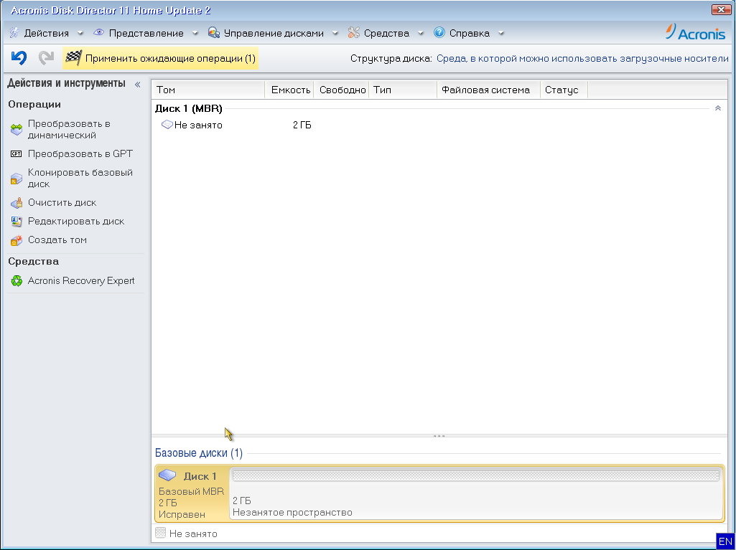Expand the Представление dropdown arrow
Image resolution: width=736 pixels, height=550 pixels.
(x=195, y=33)
